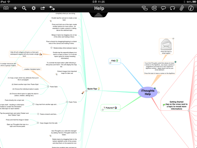Select 'Float a branch' topic

pyautogui.click(x=61, y=42)
